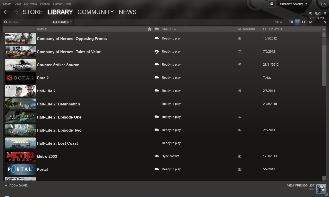
Task: Add a column with plus icon
Action: [324, 29]
